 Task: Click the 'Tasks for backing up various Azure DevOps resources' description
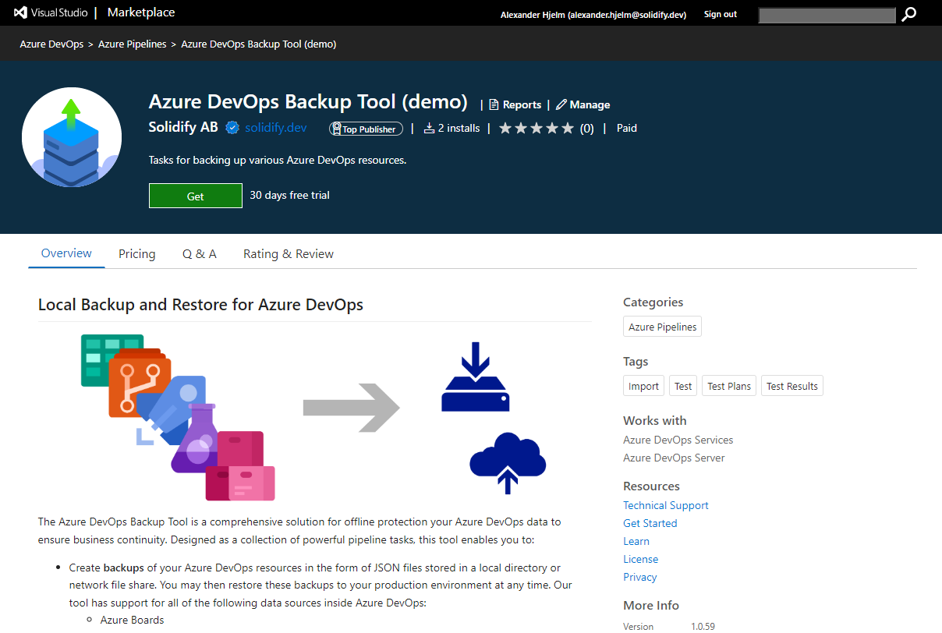[x=278, y=161]
